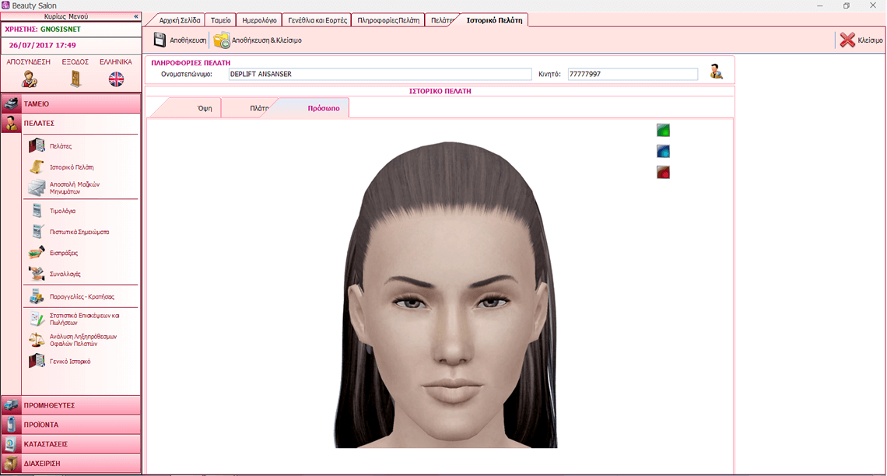Switch to the Όψη sub-tab

pyautogui.click(x=205, y=109)
